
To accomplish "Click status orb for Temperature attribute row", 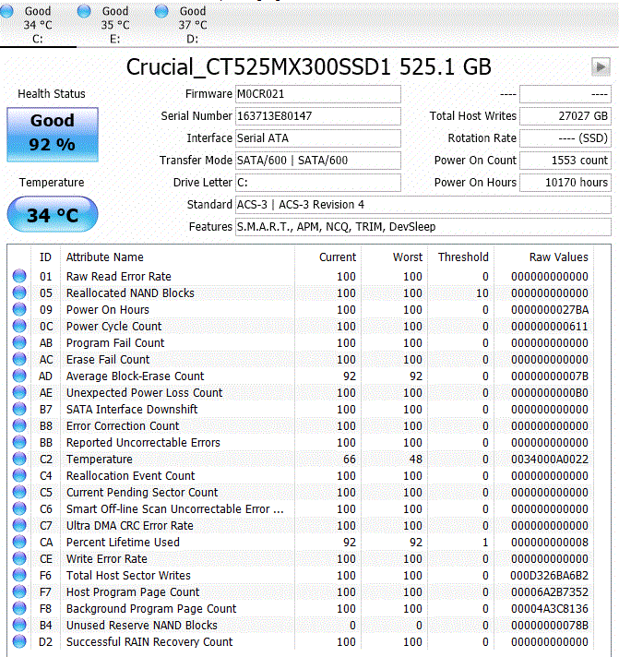I will pos(19,459).
